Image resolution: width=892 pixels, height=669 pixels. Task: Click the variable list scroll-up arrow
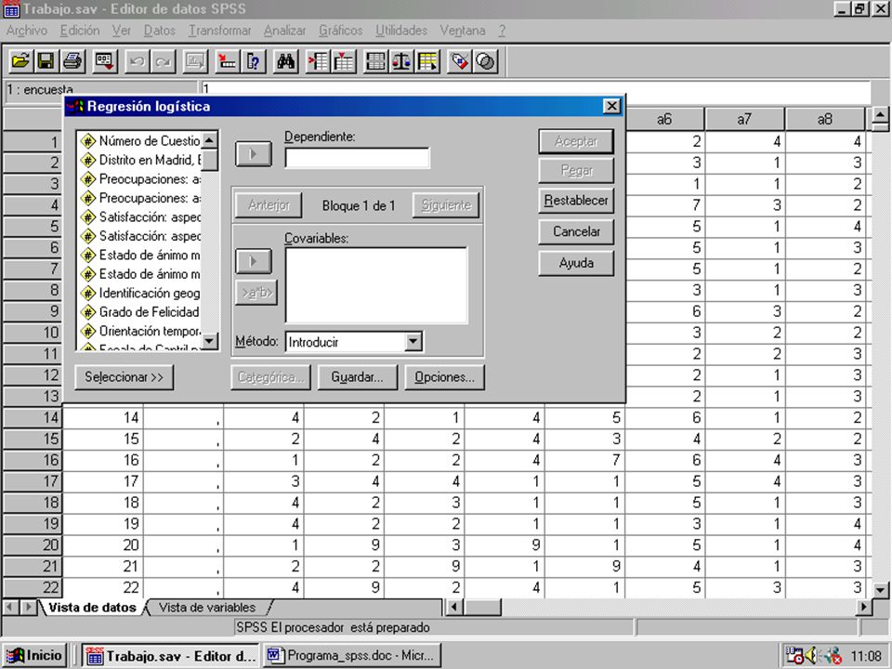pyautogui.click(x=210, y=140)
